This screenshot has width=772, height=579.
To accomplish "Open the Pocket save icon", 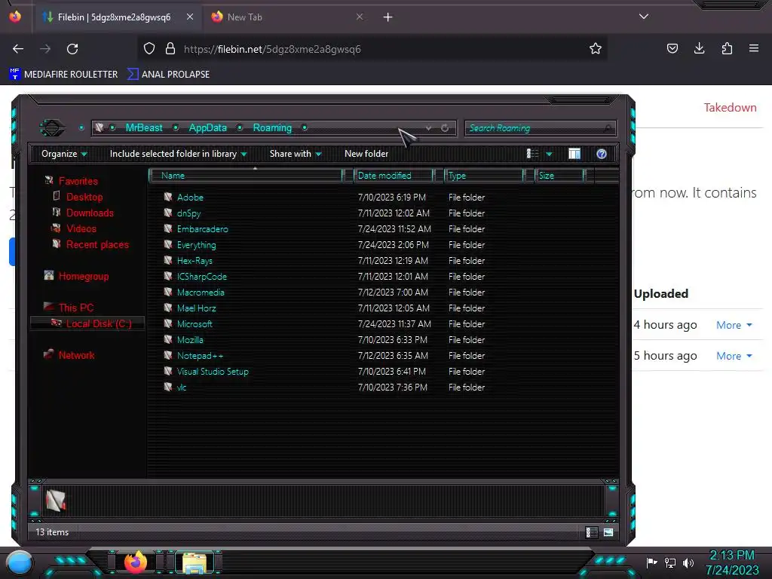I will click(x=672, y=48).
